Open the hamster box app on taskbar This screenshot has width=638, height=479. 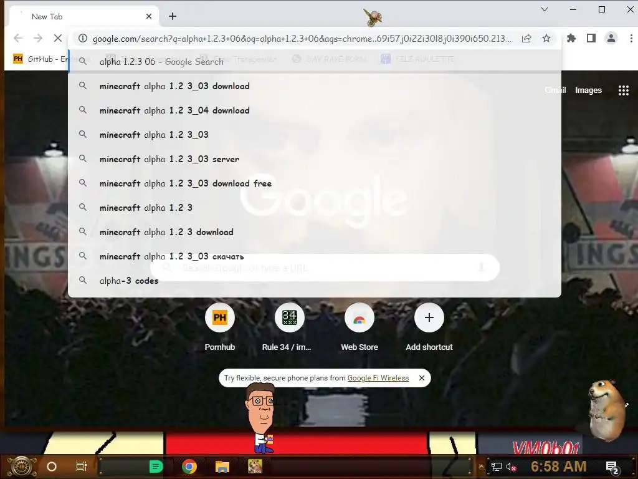(255, 467)
